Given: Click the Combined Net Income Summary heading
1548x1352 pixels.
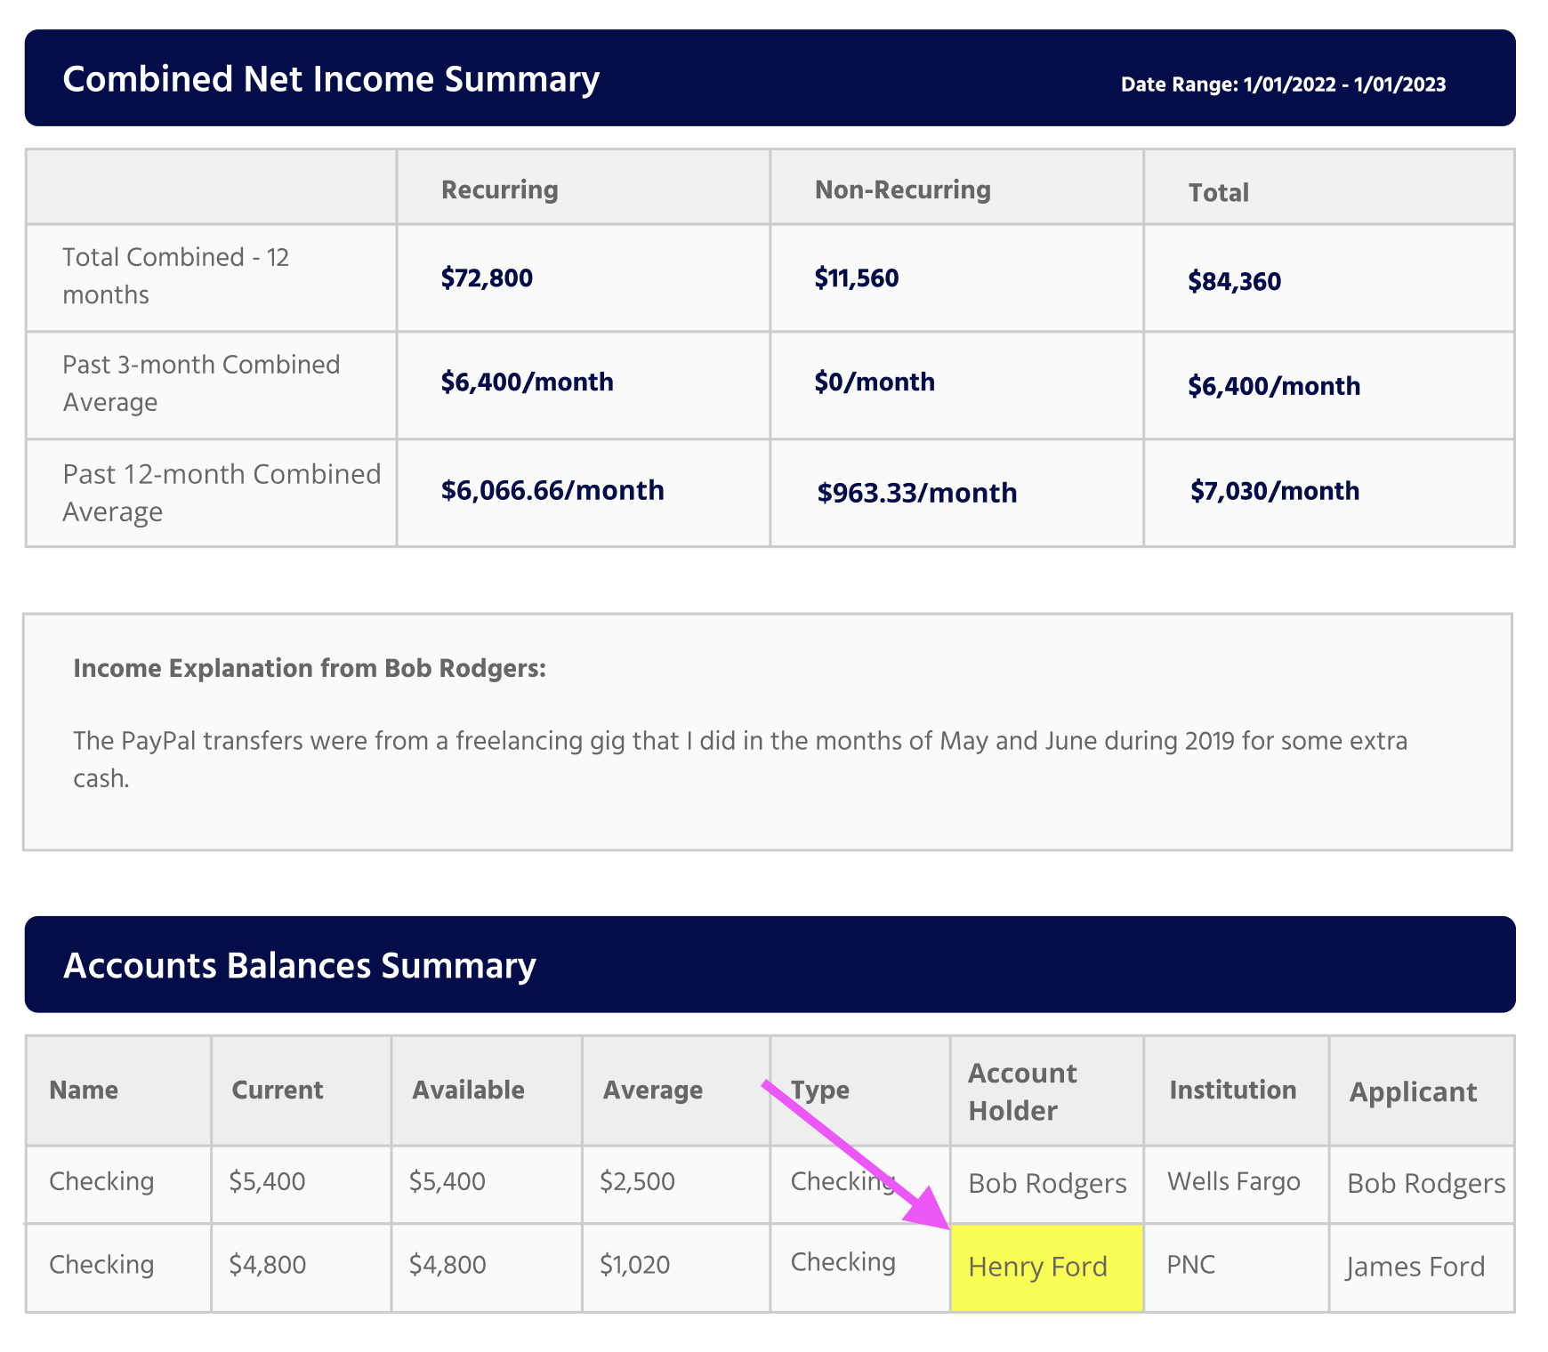Looking at the screenshot, I should point(331,79).
